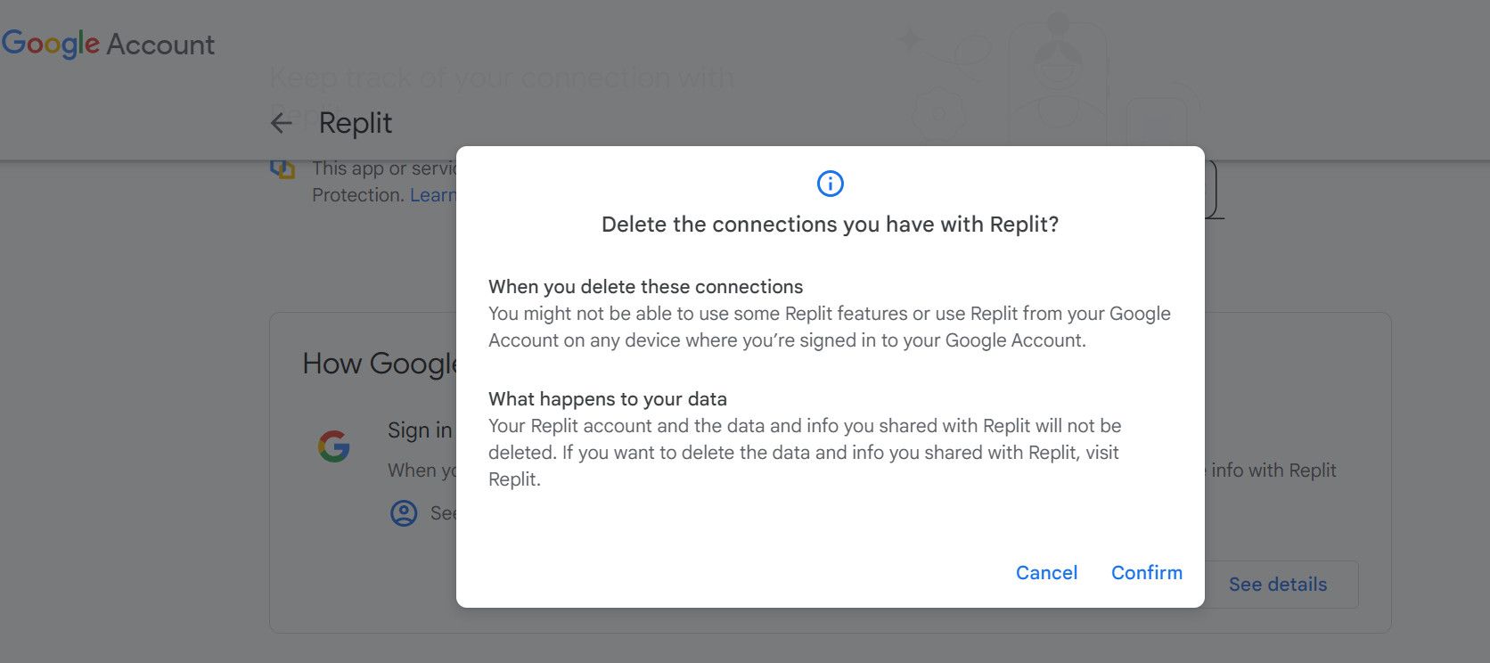Screen dimensions: 1490x663
Task: Click the dialog title about deleting Replit connections
Action: tap(829, 225)
